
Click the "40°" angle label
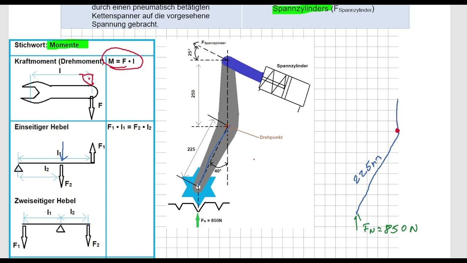(218, 171)
